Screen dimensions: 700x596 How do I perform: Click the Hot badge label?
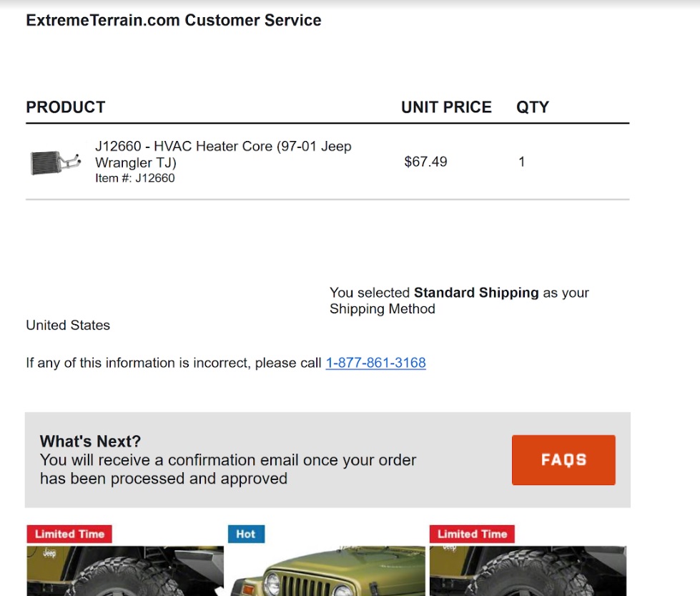246,534
